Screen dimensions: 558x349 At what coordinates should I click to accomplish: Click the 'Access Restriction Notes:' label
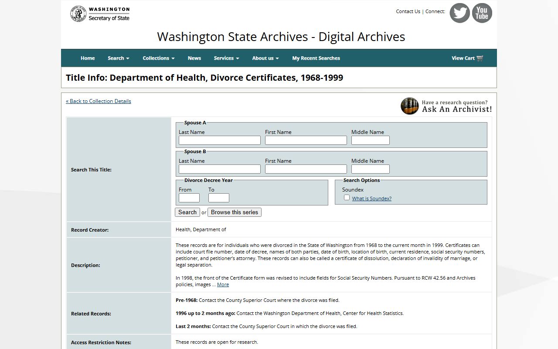(101, 342)
